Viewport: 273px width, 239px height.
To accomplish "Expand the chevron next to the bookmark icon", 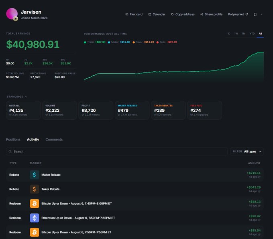I will point(261,14).
